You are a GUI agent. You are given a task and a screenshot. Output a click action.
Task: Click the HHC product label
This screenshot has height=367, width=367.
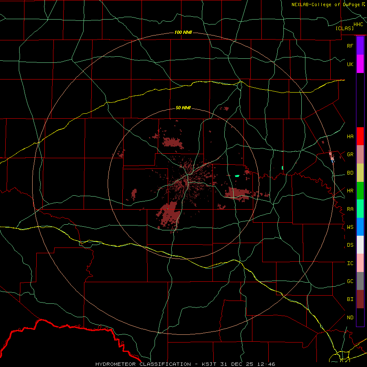(358, 24)
